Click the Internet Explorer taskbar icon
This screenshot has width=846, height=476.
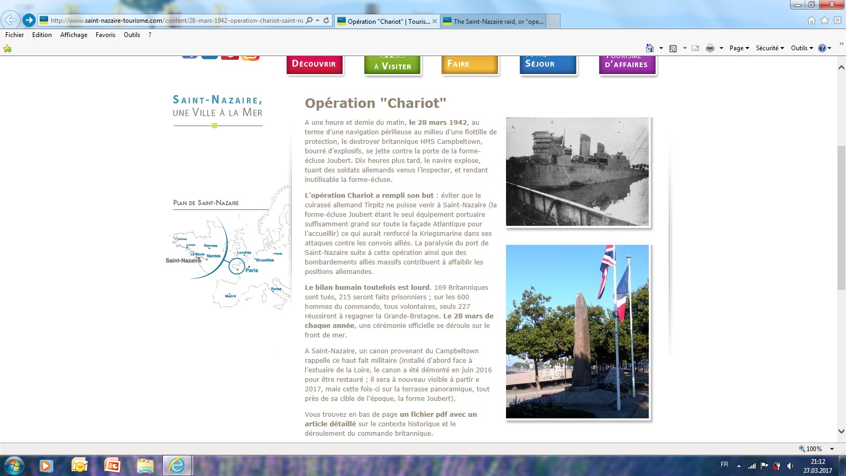[x=177, y=466]
